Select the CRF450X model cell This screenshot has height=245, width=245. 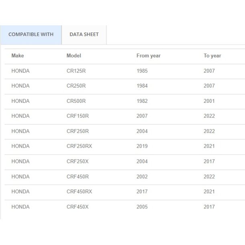pyautogui.click(x=78, y=207)
